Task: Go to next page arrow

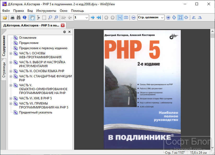Action: pos(93,18)
